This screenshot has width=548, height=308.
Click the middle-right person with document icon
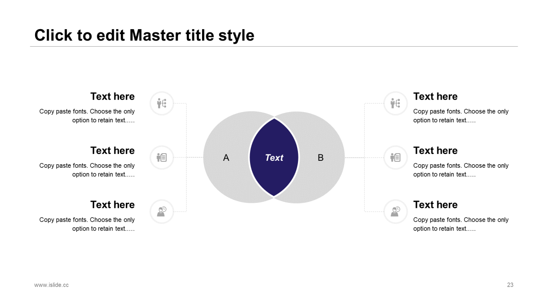click(x=395, y=157)
